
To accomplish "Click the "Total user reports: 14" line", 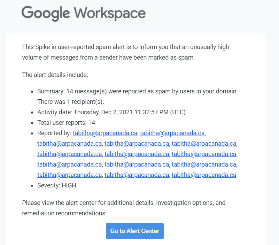I will [66, 123].
